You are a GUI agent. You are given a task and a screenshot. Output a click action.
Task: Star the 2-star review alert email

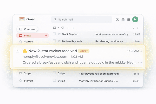click(x=141, y=51)
